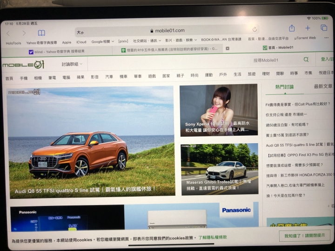Screen dimensions: 335x251
Task: Open the Yahoo奇摩字典搜尋 bookmark
Action: click(42, 43)
